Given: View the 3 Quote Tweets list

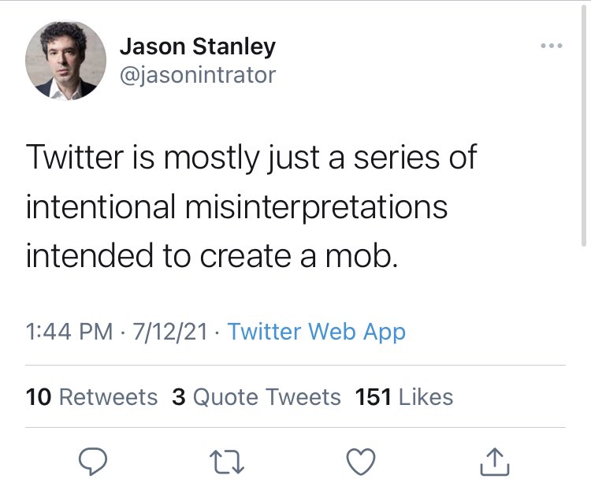Looking at the screenshot, I should click(x=256, y=396).
